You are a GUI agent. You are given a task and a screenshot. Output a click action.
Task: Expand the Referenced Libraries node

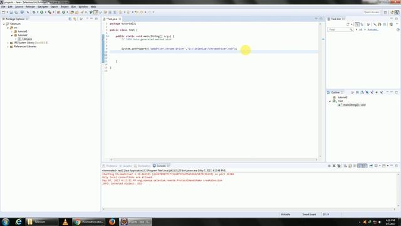pos(8,46)
